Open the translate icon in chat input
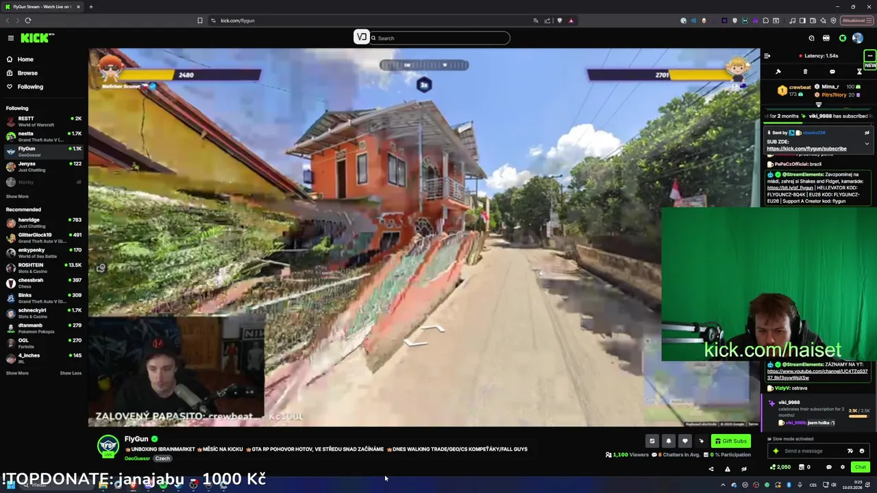The width and height of the screenshot is (877, 493). point(850,451)
